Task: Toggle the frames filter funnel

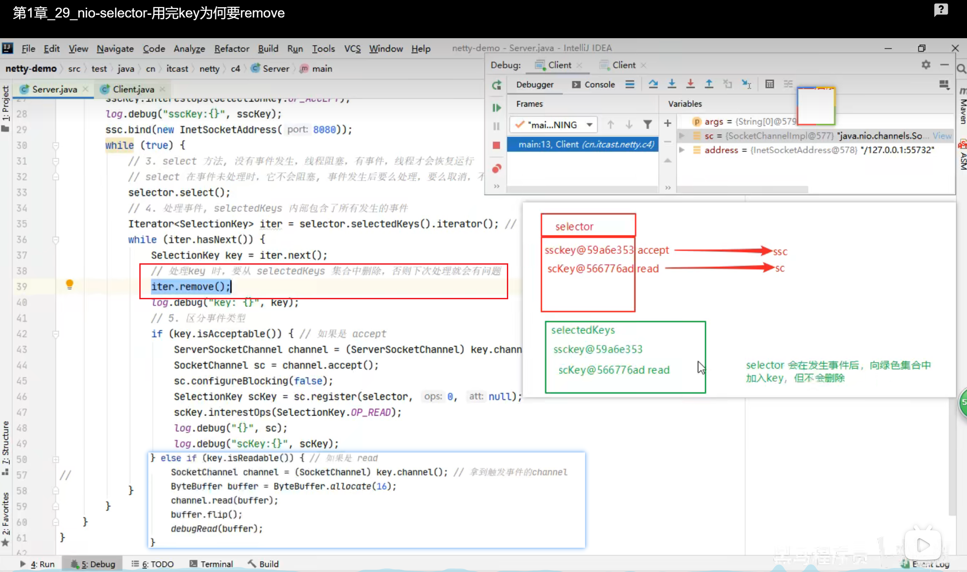Action: 648,124
